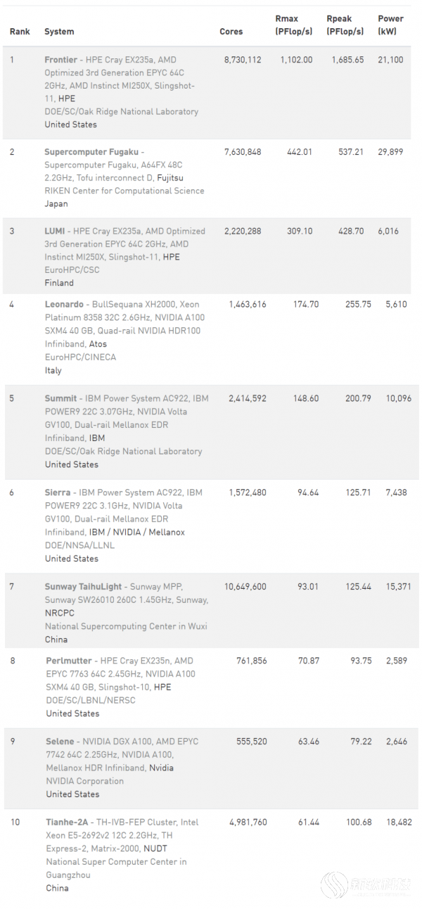Image resolution: width=422 pixels, height=909 pixels.
Task: Open the Atos manufacturer link
Action: (98, 344)
